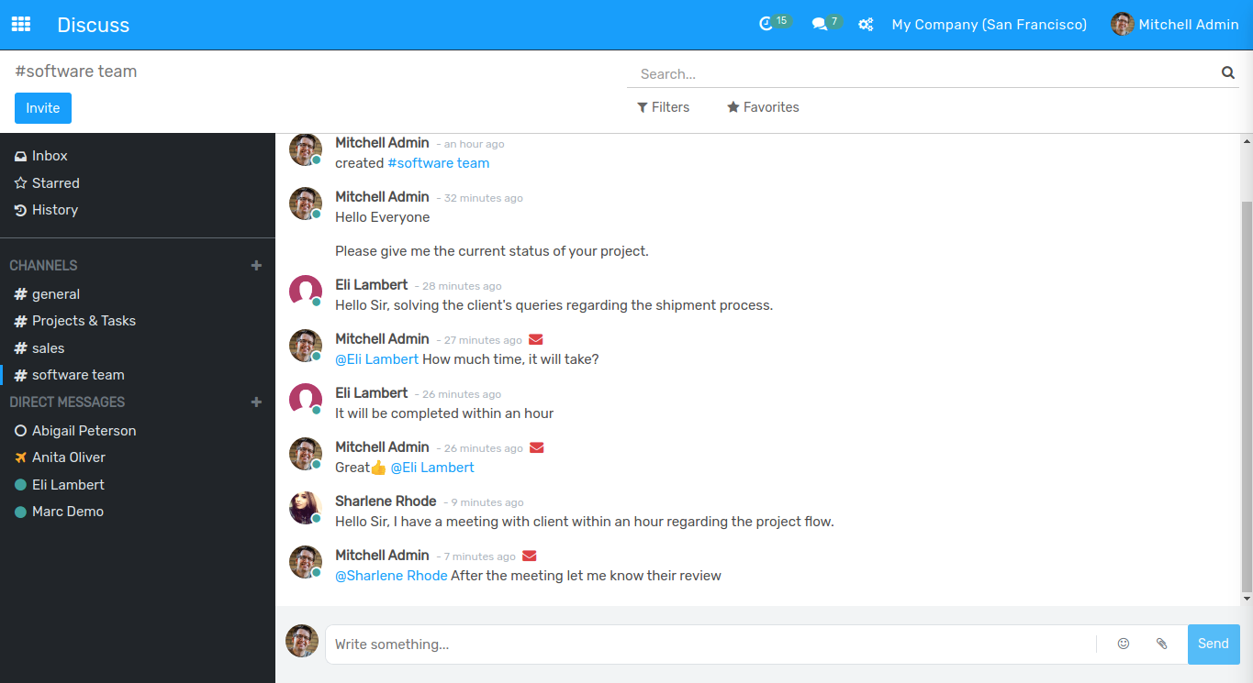The width and height of the screenshot is (1253, 683).
Task: Click the search magnifier icon
Action: tap(1228, 73)
